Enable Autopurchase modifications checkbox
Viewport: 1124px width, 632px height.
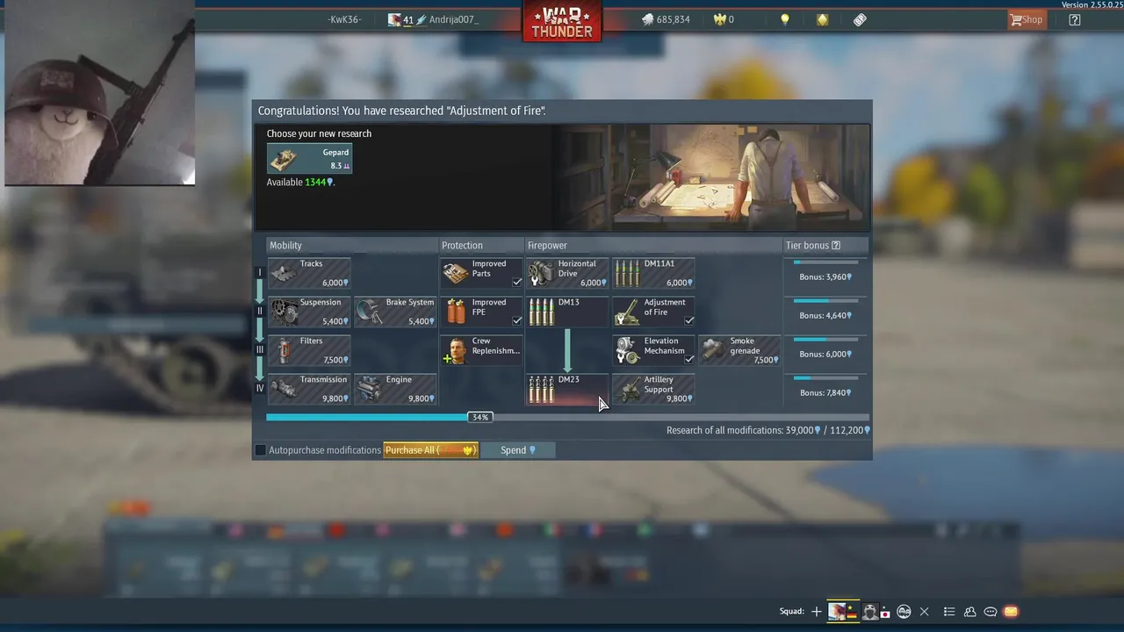260,450
